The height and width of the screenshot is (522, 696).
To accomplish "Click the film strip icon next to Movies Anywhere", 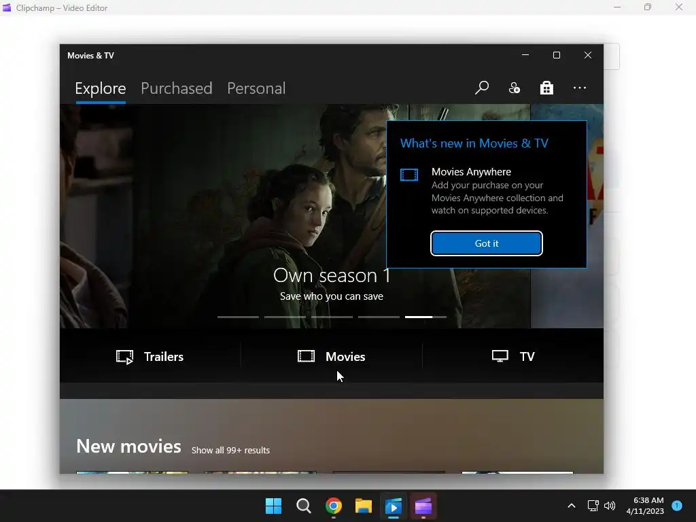I will (408, 175).
